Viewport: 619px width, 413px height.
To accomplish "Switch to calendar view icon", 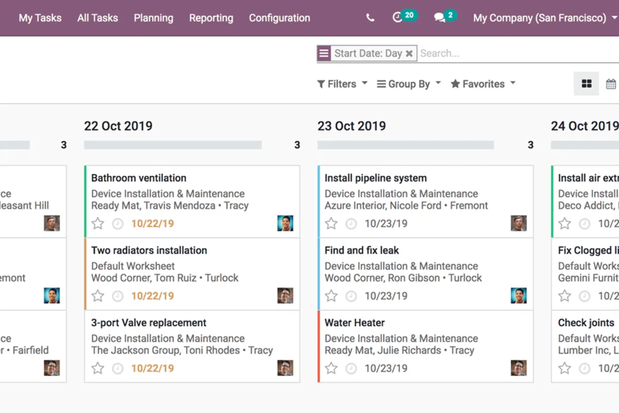I will 611,84.
